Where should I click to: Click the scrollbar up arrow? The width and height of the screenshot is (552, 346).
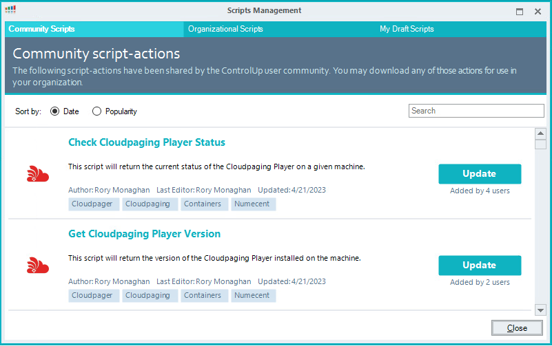pyautogui.click(x=540, y=133)
